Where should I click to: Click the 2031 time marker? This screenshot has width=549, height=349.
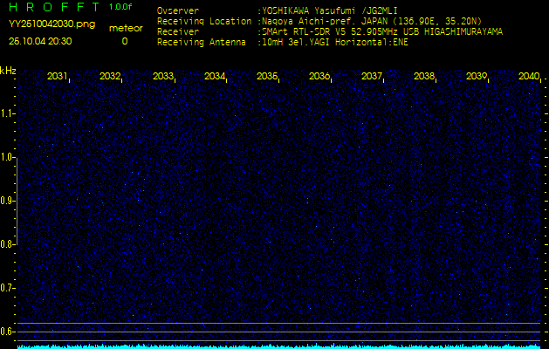coord(58,77)
